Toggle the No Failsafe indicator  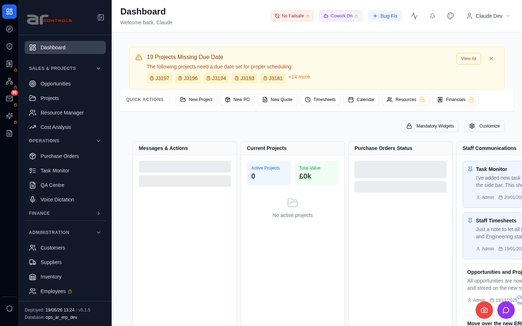[x=292, y=16]
